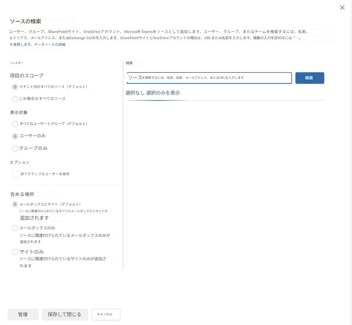Image resolution: width=352 pixels, height=325 pixels.
Task: Focus the source search input field
Action: (x=209, y=78)
